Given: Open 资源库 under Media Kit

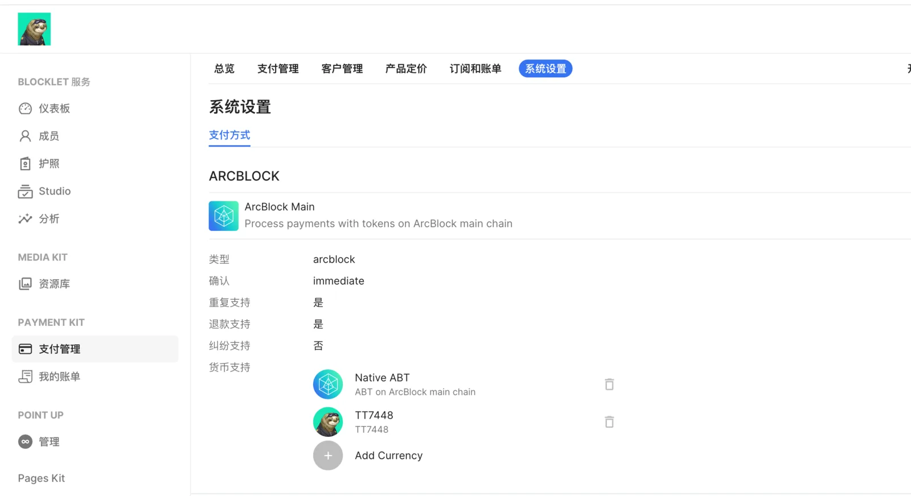Looking at the screenshot, I should [x=55, y=284].
